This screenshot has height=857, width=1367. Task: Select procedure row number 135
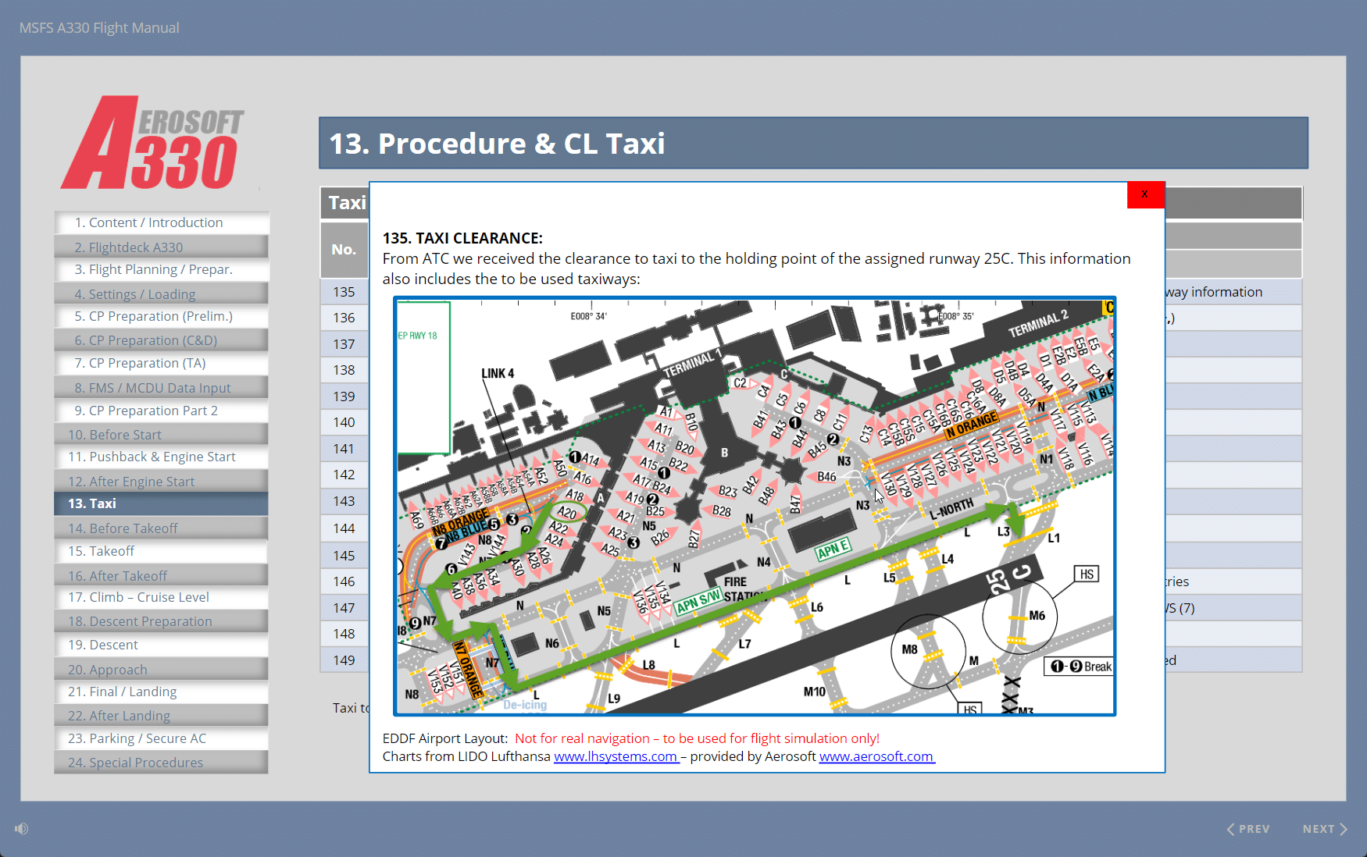(344, 292)
